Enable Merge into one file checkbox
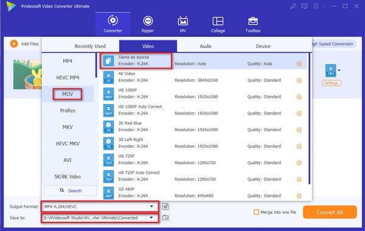This screenshot has height=231, width=365. [256, 212]
